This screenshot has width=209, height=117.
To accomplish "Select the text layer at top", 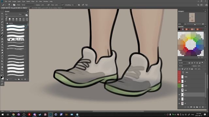I will pyautogui.click(x=193, y=72).
